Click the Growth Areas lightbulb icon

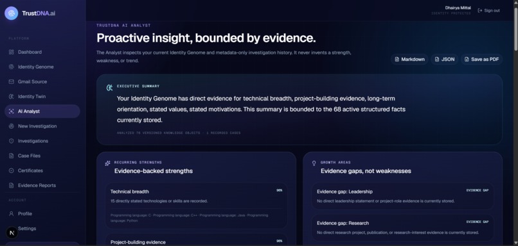click(x=314, y=163)
